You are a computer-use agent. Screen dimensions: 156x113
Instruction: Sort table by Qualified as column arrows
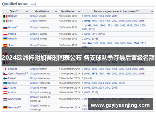pos(56,11)
